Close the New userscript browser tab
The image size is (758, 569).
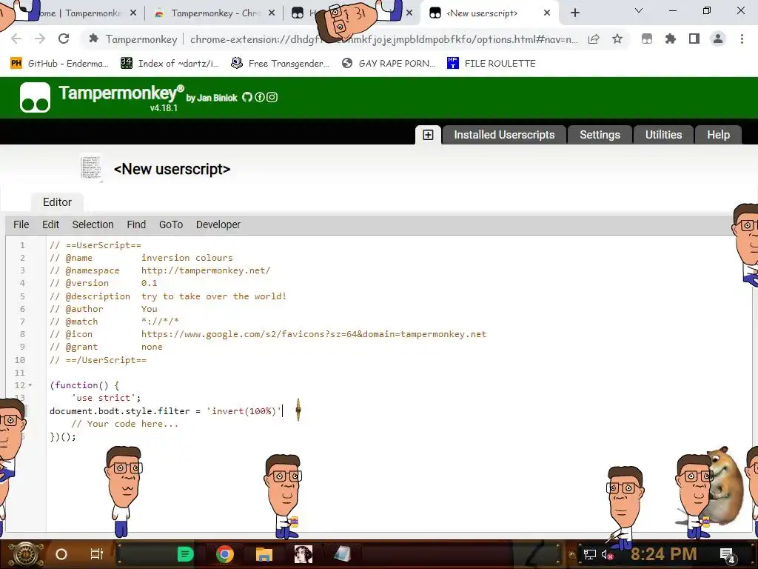[x=547, y=13]
